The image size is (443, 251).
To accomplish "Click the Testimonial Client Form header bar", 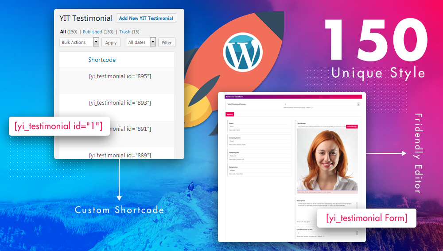I will click(293, 97).
